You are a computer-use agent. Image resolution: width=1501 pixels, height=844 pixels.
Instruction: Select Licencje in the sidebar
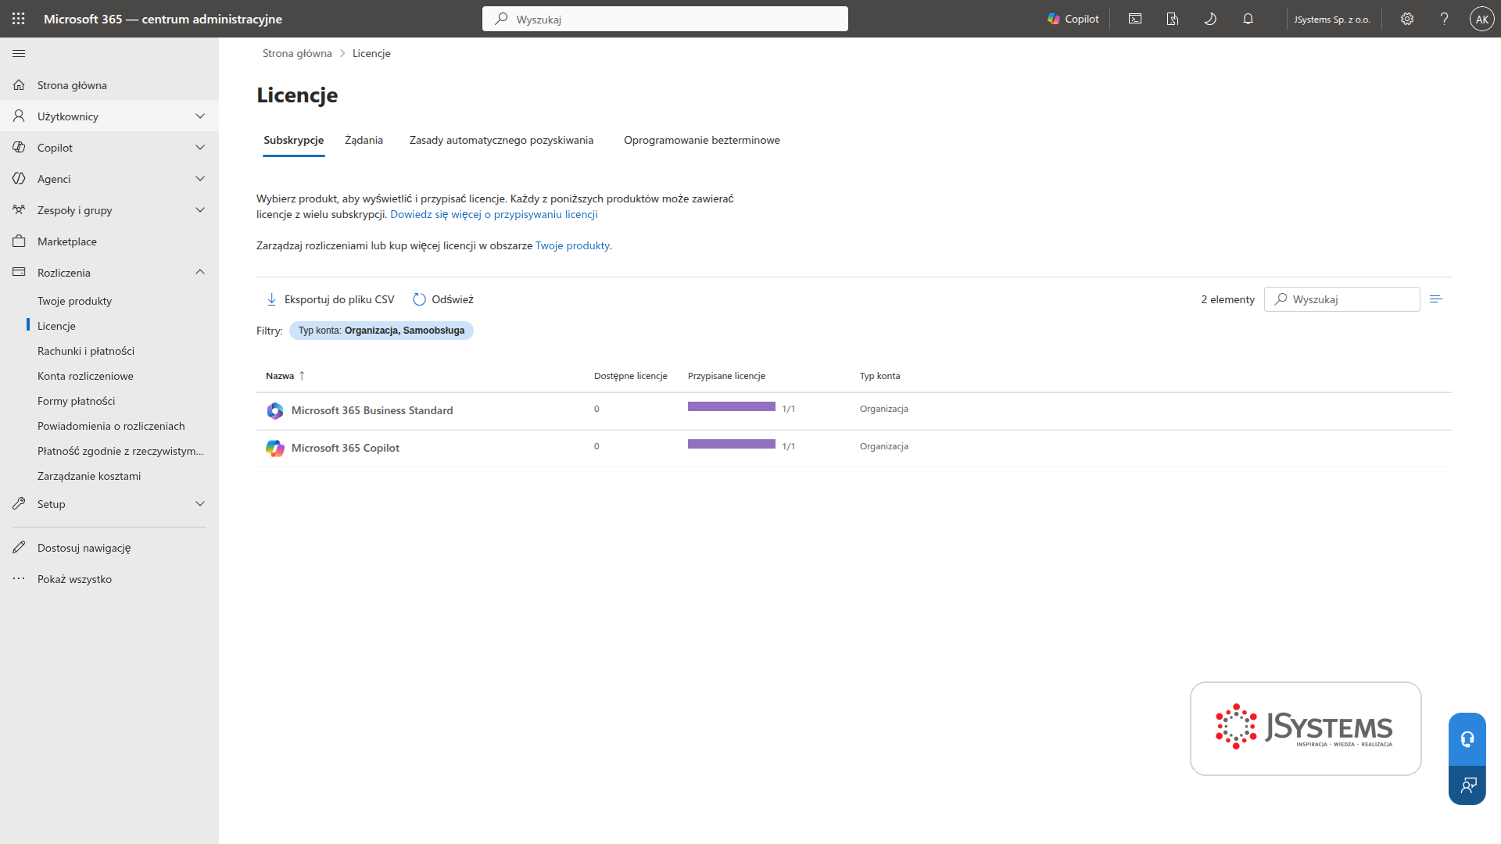[56, 326]
